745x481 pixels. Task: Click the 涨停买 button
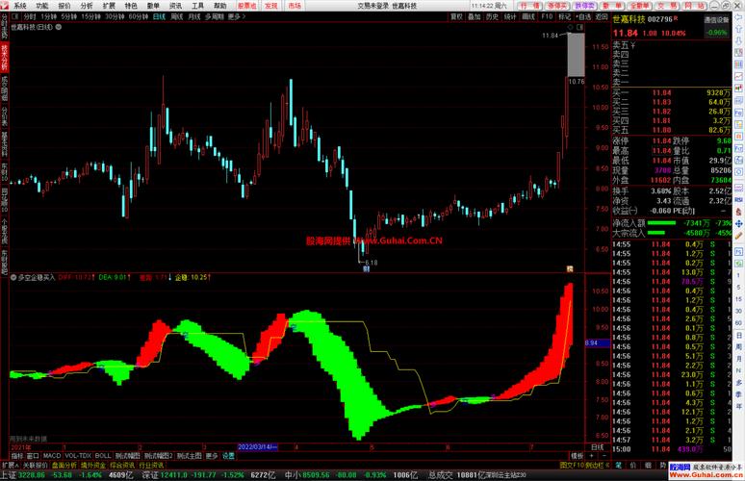[556, 6]
